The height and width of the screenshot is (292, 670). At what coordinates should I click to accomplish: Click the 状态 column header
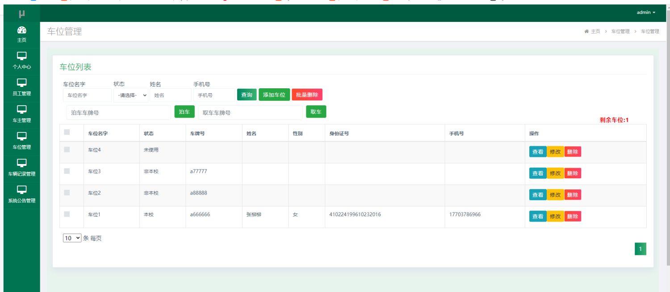[x=149, y=133]
